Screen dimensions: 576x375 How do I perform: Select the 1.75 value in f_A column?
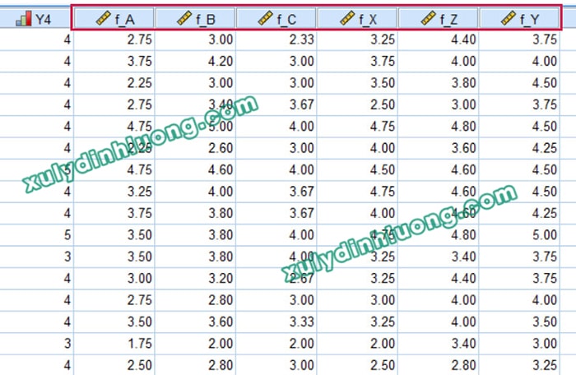tap(137, 341)
